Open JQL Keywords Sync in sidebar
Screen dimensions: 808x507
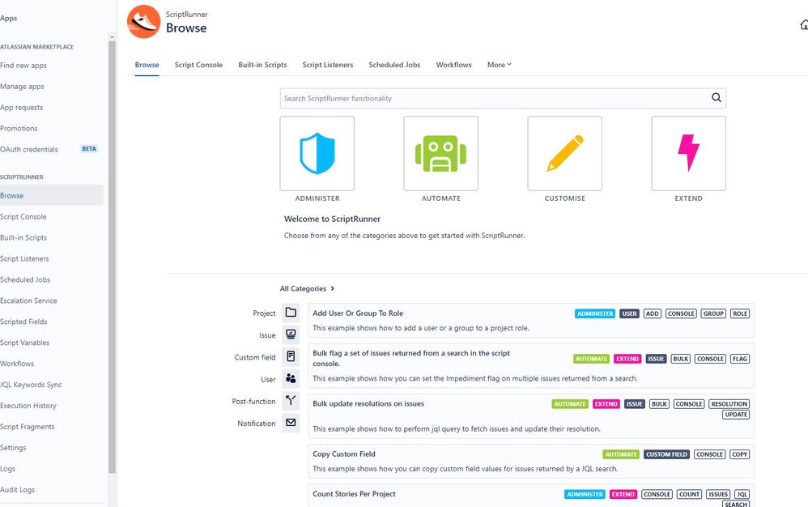tap(31, 385)
